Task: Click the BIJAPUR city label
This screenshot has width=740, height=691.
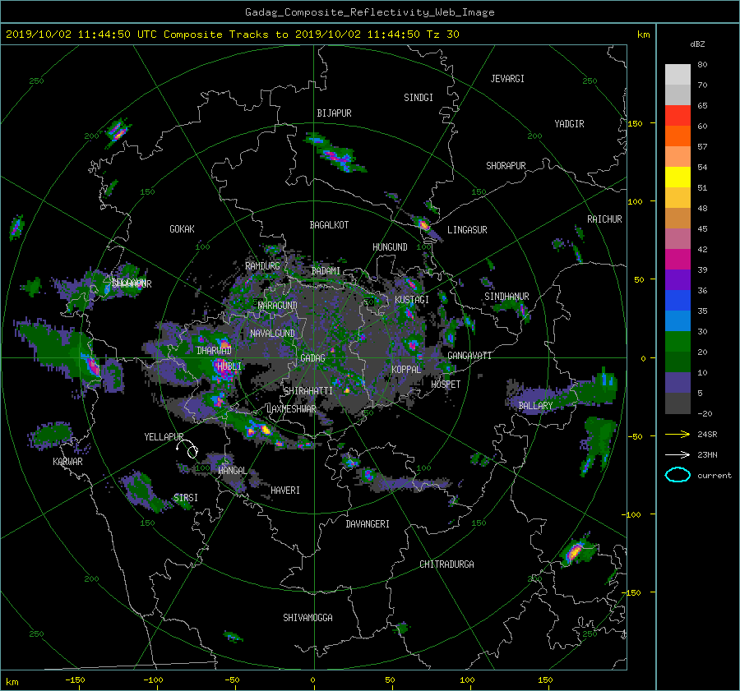Action: click(334, 113)
